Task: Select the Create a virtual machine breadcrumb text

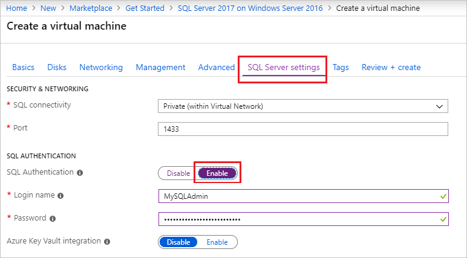Action: coord(378,8)
